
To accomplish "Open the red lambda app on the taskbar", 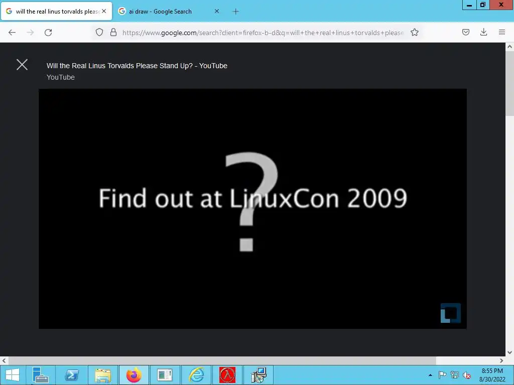I will pos(227,375).
